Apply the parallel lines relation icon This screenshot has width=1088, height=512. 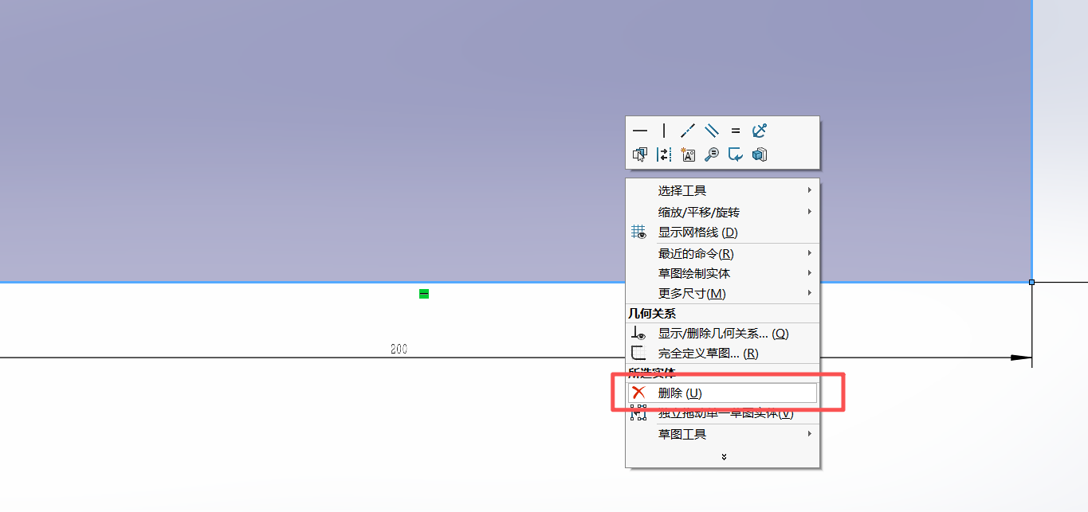coord(712,131)
